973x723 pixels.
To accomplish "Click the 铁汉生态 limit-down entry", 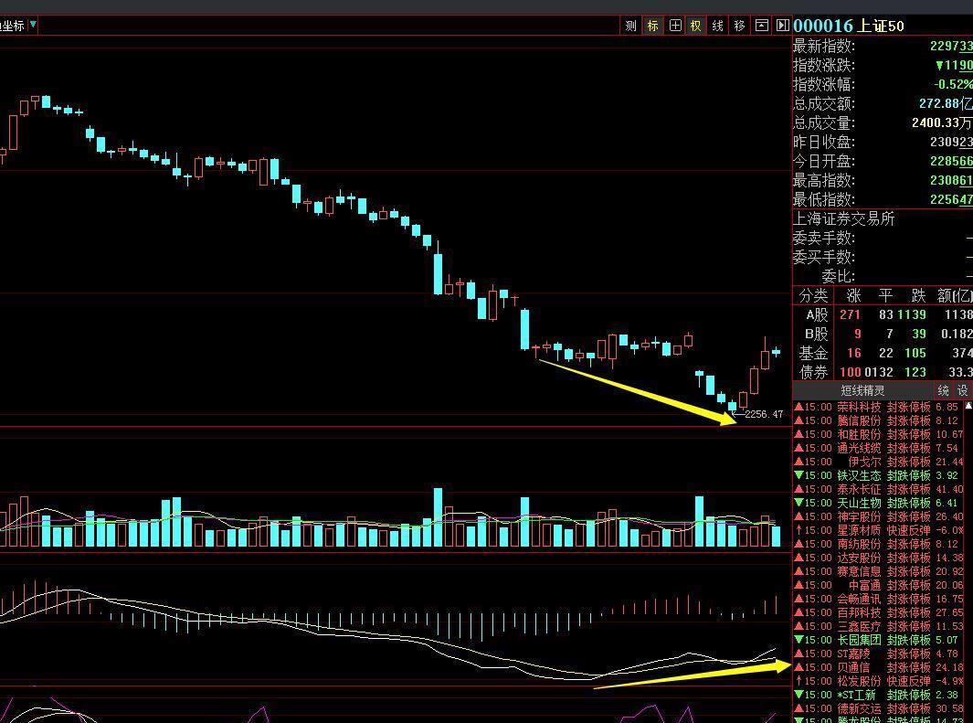I will (x=878, y=475).
